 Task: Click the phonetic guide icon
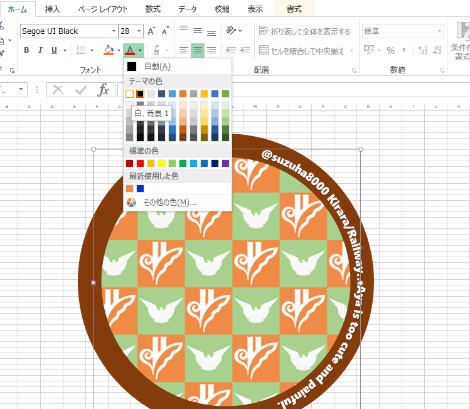(156, 50)
